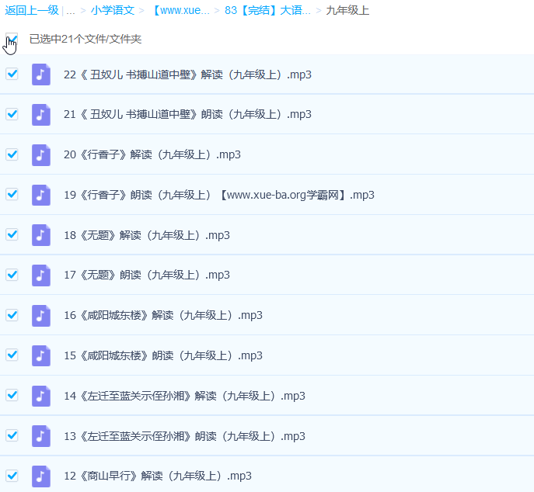Deselect checkbox for 15《咸阳城东楼》朗读
Image resolution: width=534 pixels, height=492 pixels.
point(12,355)
